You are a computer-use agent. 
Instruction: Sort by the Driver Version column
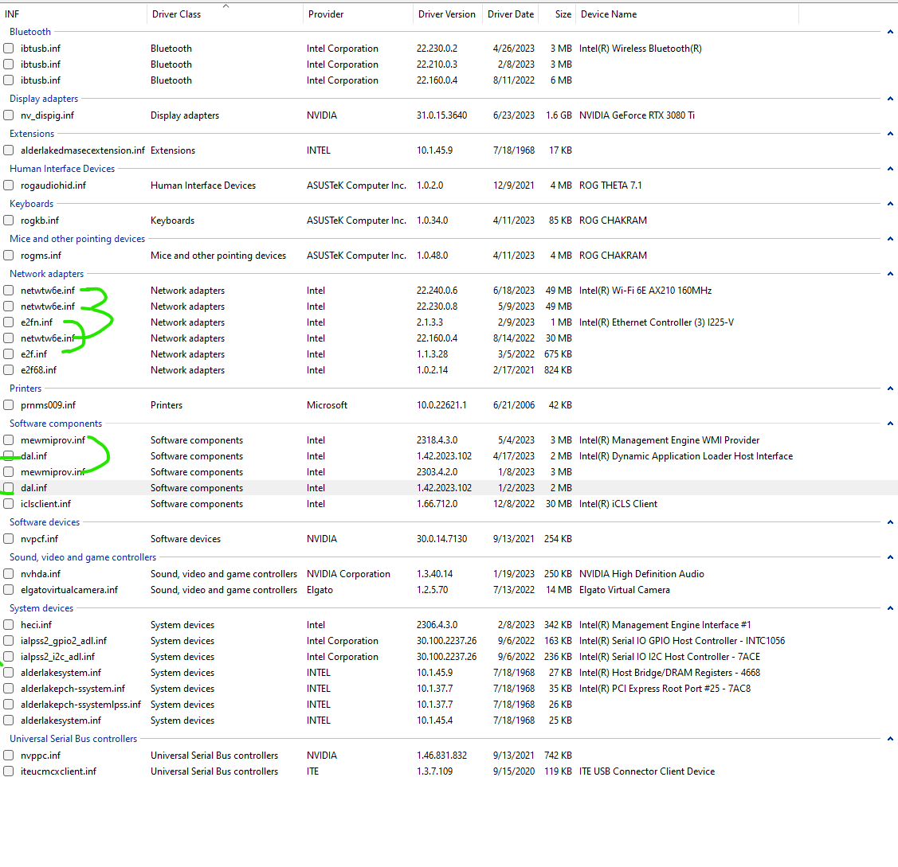pos(446,14)
